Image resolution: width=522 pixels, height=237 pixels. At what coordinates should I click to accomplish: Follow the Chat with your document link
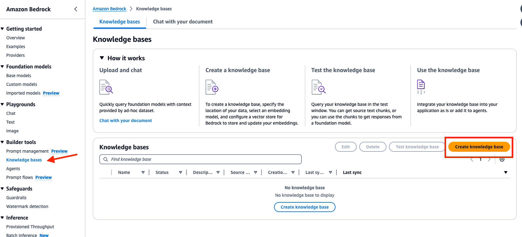[x=126, y=121]
